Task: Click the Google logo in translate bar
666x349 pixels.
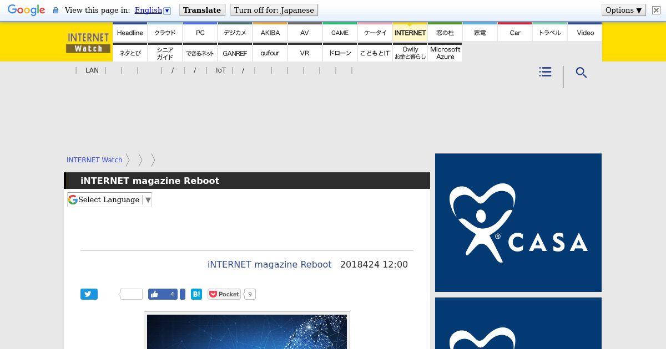Action: (26, 11)
